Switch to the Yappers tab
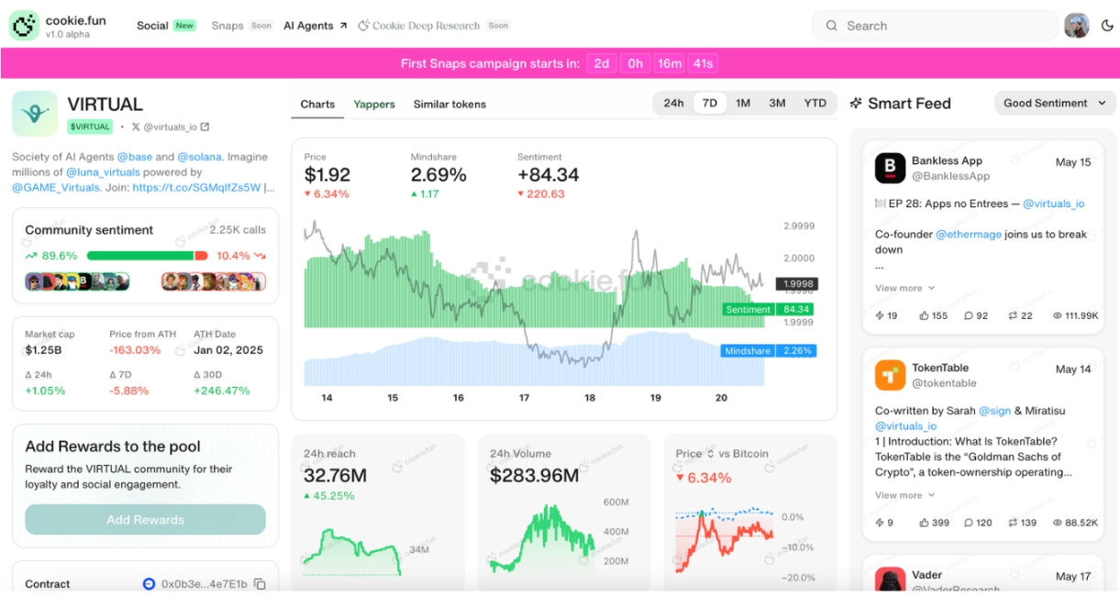Image resolution: width=1120 pixels, height=596 pixels. pyautogui.click(x=373, y=105)
